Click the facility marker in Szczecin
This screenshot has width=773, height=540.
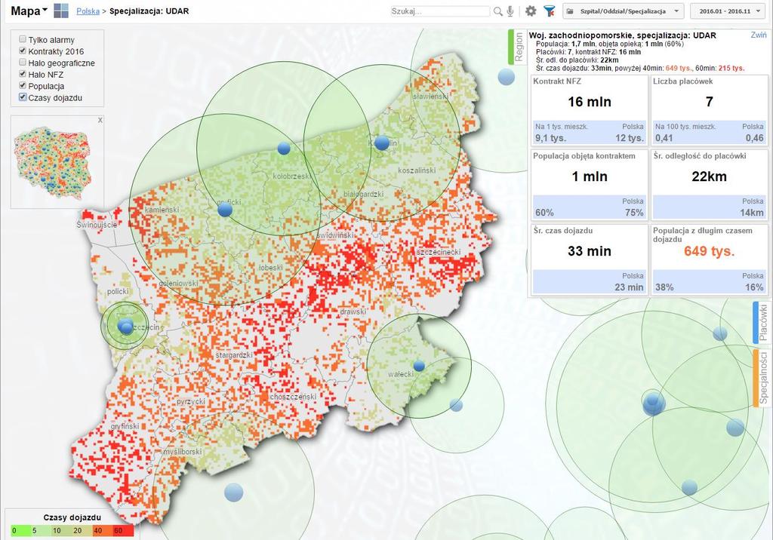pos(126,326)
